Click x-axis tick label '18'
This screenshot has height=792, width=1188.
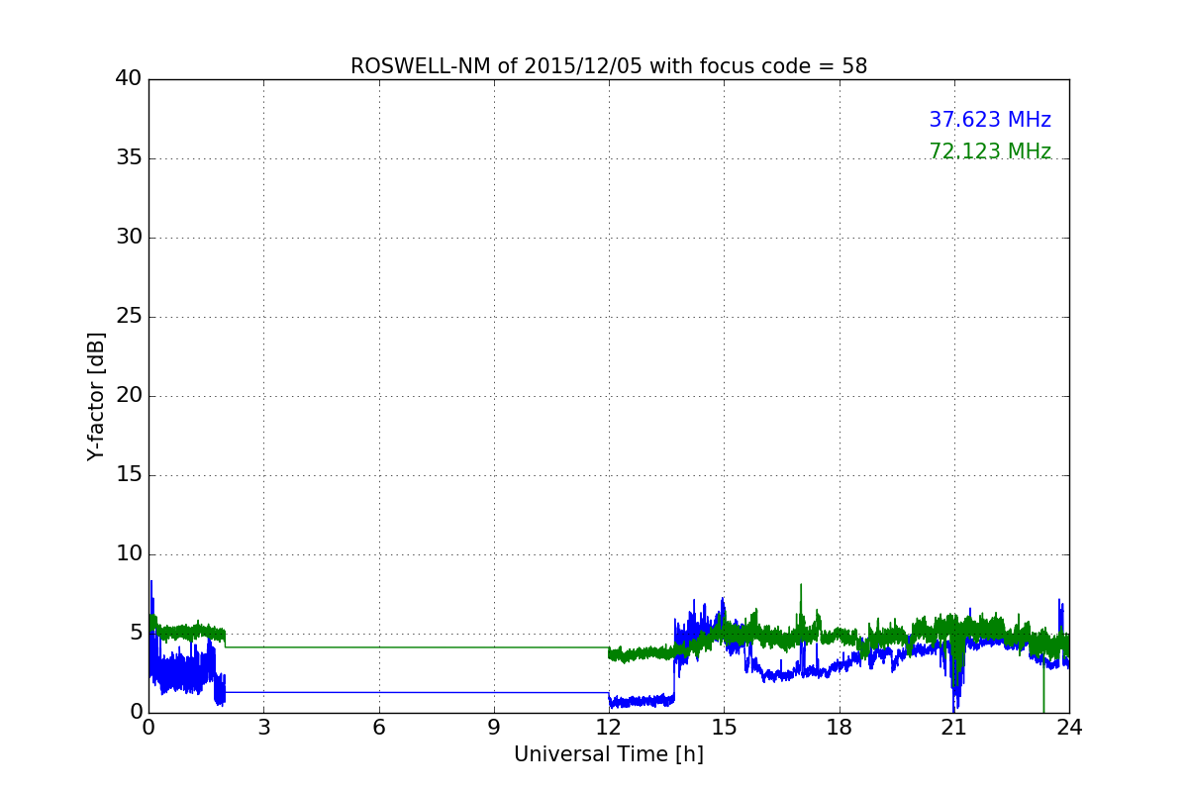[x=840, y=727]
